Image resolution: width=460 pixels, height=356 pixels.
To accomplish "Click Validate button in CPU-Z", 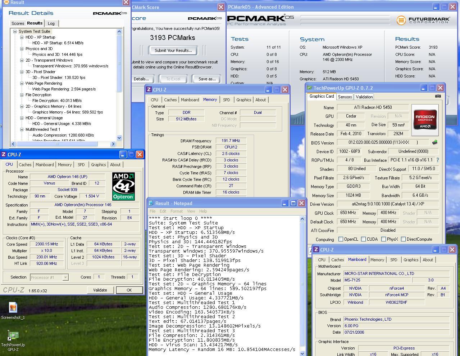I will coord(100,290).
